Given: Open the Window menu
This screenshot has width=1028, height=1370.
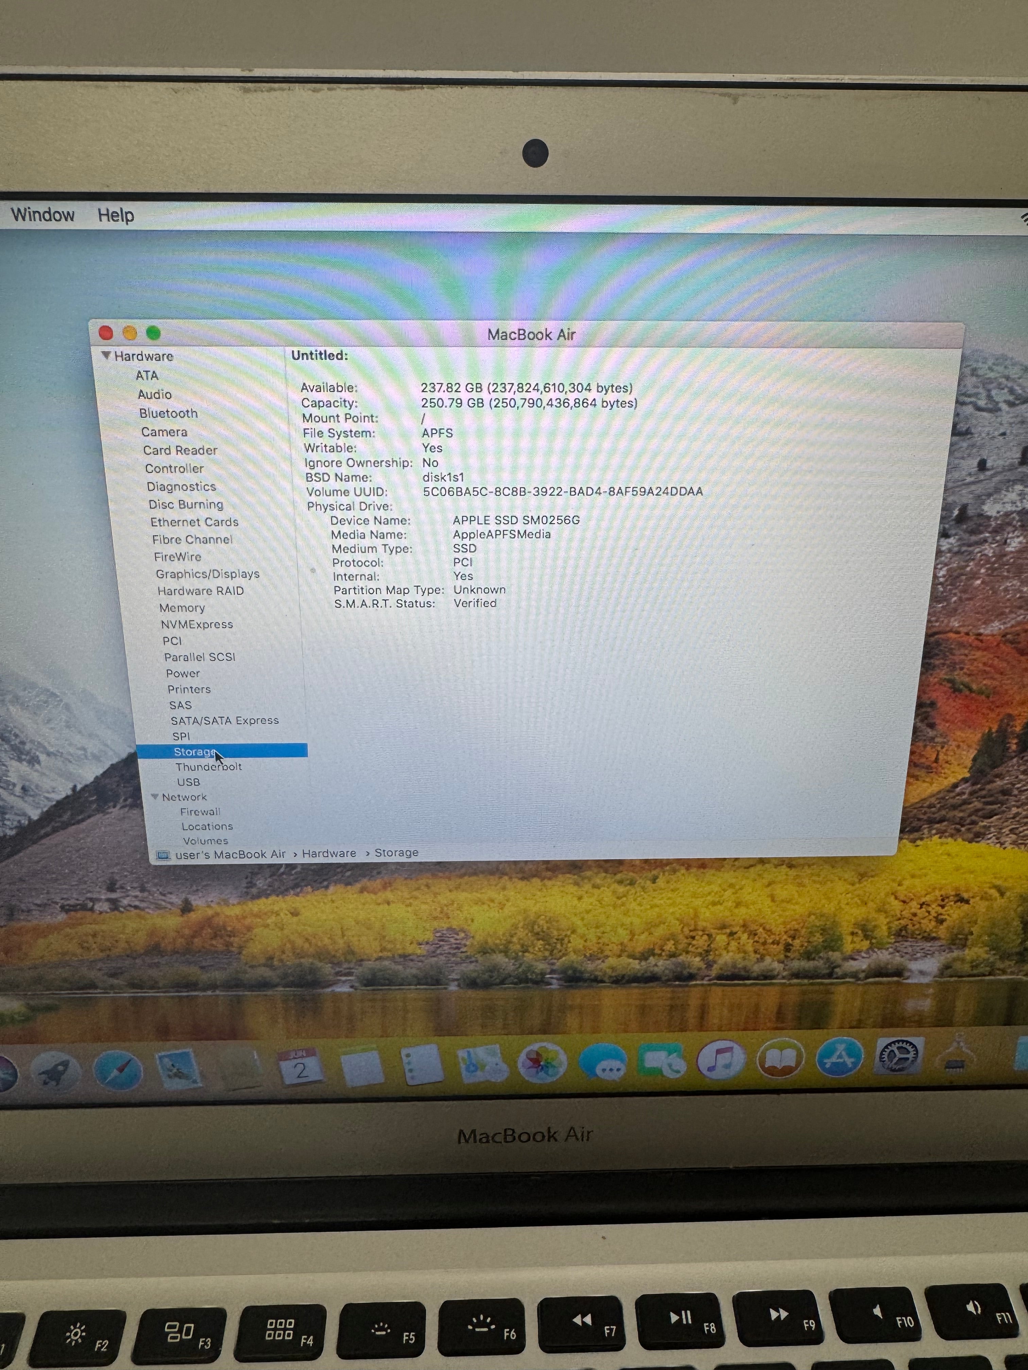Looking at the screenshot, I should (x=43, y=215).
